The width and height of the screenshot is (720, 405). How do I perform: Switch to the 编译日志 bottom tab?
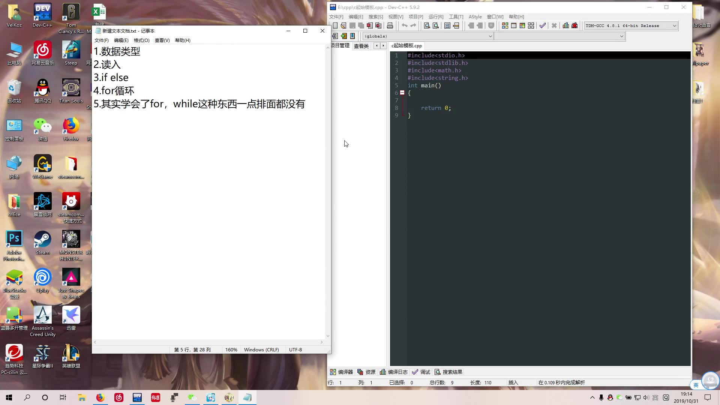point(394,372)
